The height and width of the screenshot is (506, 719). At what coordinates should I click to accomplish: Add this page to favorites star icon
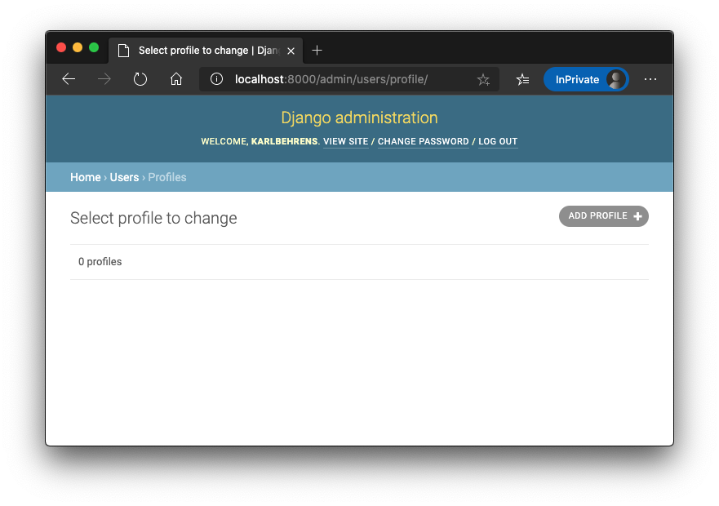pyautogui.click(x=483, y=80)
